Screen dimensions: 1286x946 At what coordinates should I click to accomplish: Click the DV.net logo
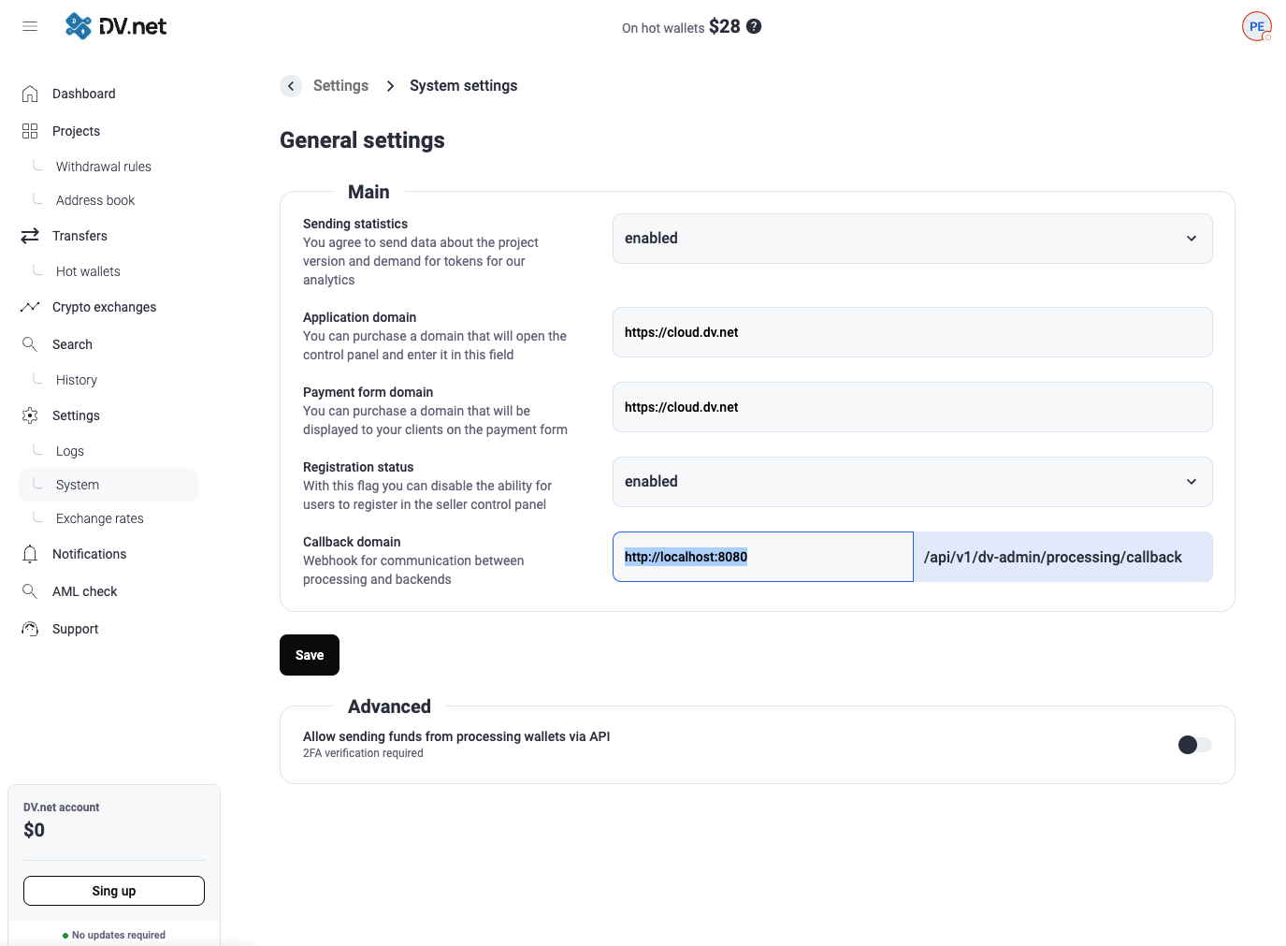(116, 26)
